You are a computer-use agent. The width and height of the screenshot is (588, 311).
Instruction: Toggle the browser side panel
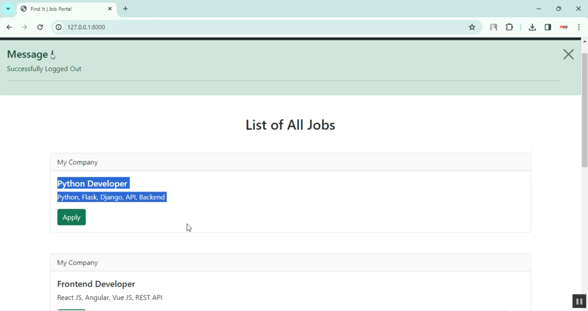coord(548,27)
